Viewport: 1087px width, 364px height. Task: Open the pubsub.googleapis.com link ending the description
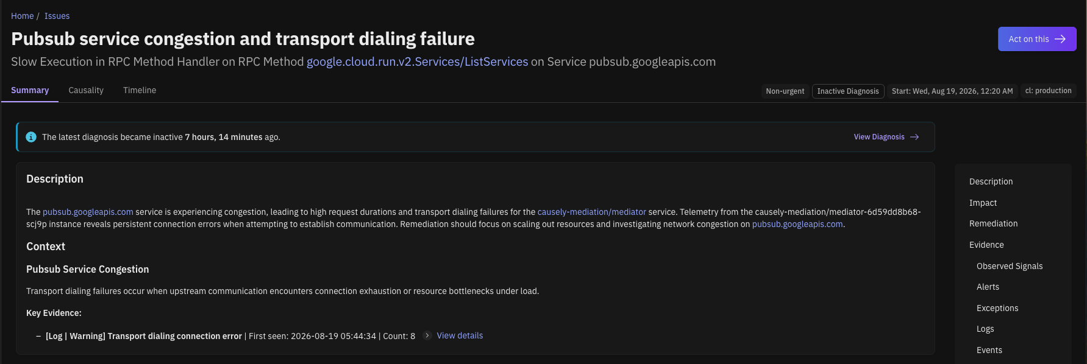tap(797, 224)
